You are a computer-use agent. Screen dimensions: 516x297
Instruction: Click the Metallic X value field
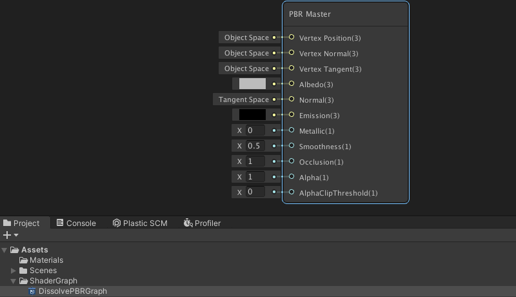click(x=255, y=130)
